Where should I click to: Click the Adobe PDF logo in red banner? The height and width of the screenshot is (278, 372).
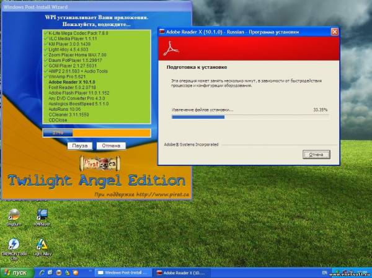(x=171, y=48)
